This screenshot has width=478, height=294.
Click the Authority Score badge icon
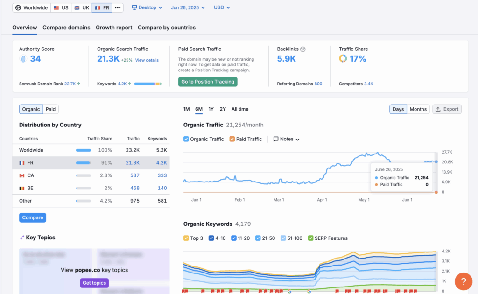(23, 59)
